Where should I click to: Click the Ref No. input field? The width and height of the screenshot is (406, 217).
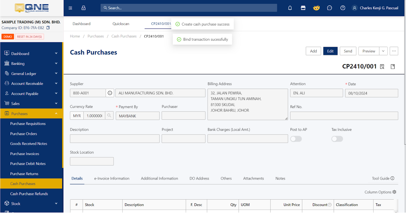(344, 116)
